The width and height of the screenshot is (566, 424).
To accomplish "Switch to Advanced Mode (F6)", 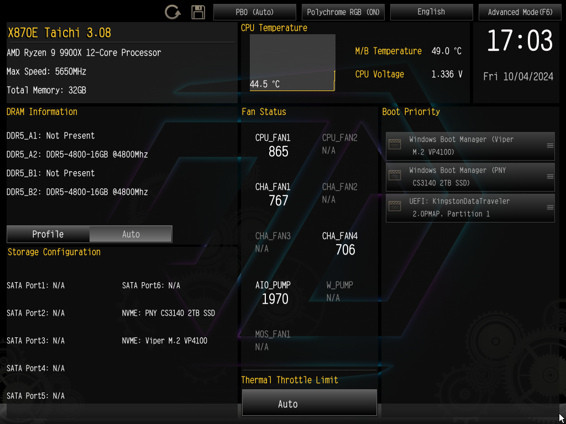I will pos(520,12).
